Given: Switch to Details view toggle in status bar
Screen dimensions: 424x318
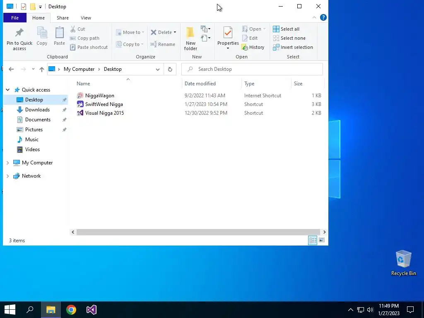Looking at the screenshot, I should point(313,240).
